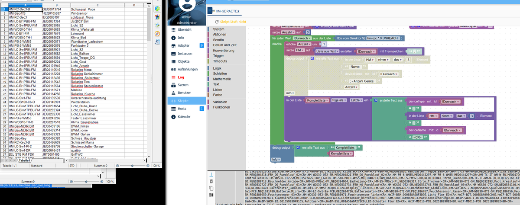
Task: Open Aufzählungen in the sidebar
Action: 188,69
